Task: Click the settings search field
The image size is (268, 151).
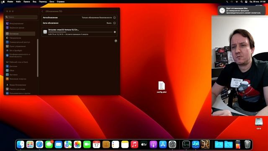Action: 21,17
